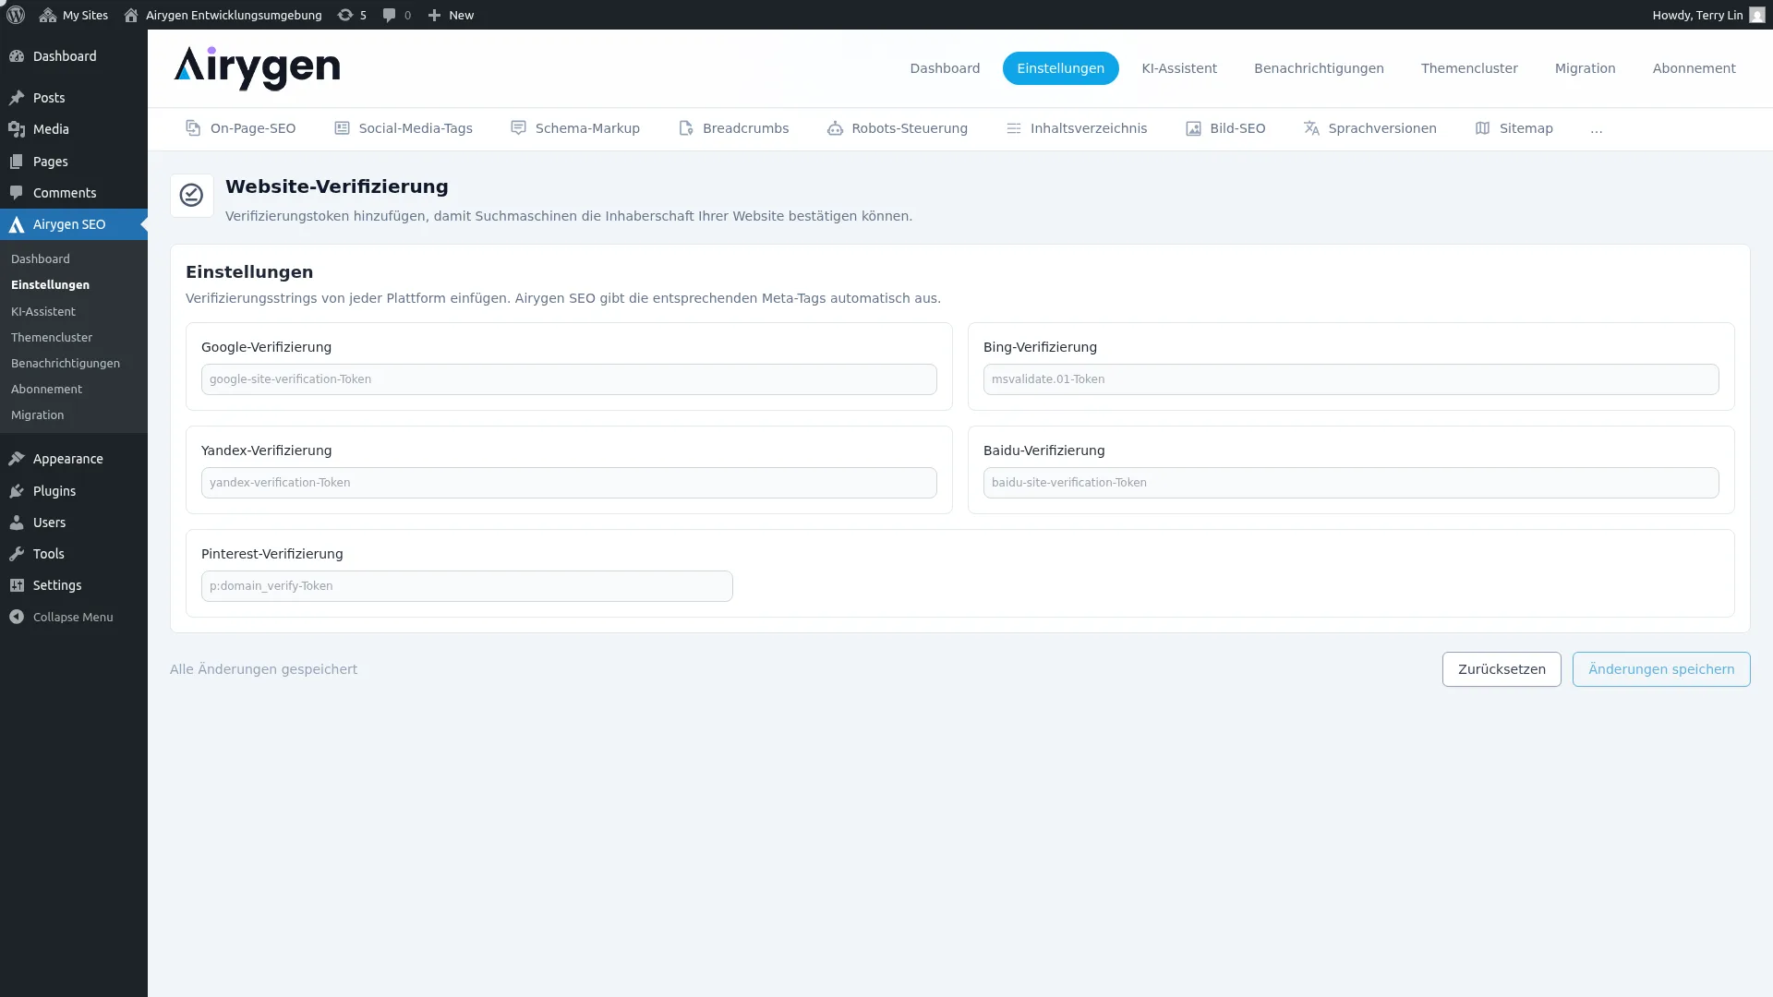1773x997 pixels.
Task: Open the Robots-Steuerung robot icon tab
Action: (835, 128)
